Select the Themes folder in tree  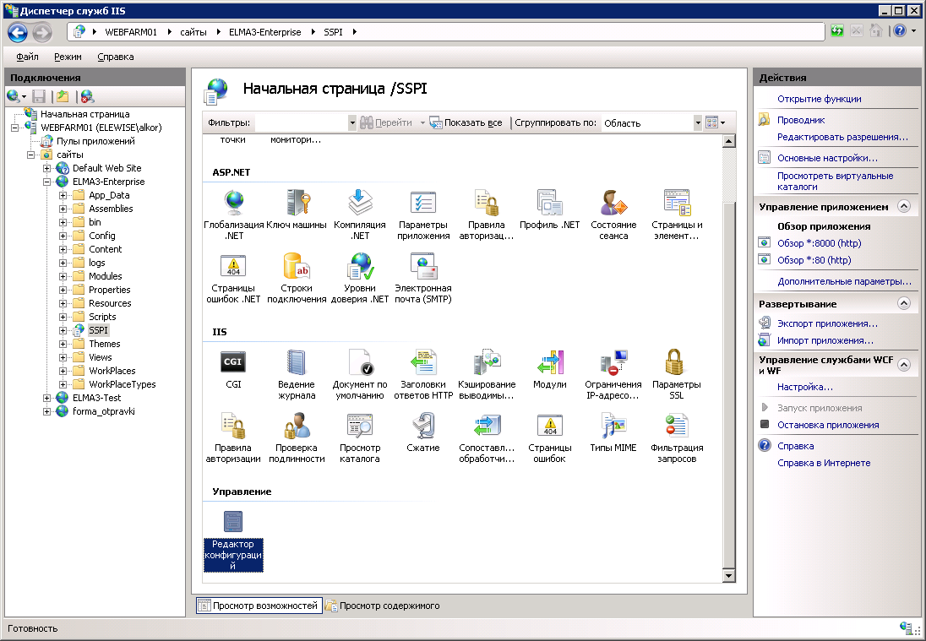(x=104, y=344)
